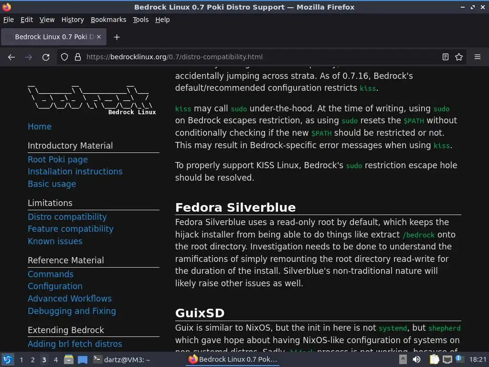Open the View menu
The height and width of the screenshot is (367, 489).
[47, 20]
